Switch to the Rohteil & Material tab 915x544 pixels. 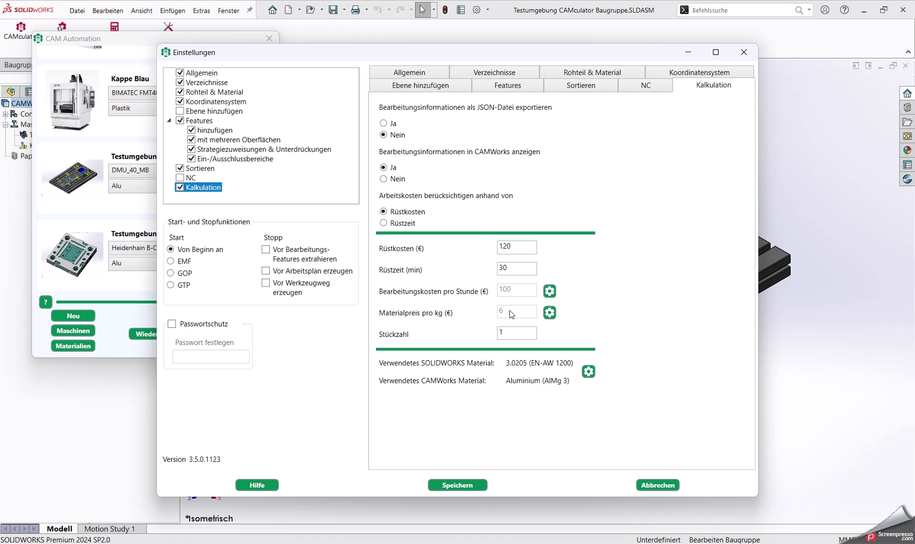(x=592, y=72)
